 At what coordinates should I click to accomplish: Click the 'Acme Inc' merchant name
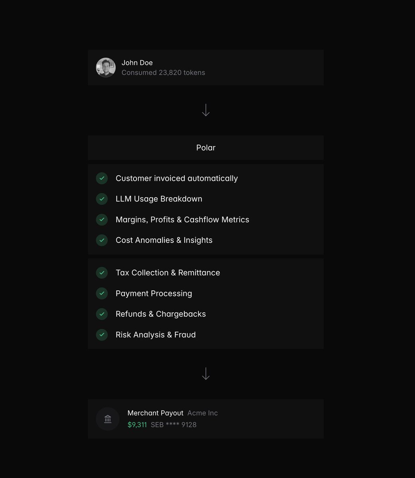(x=203, y=413)
